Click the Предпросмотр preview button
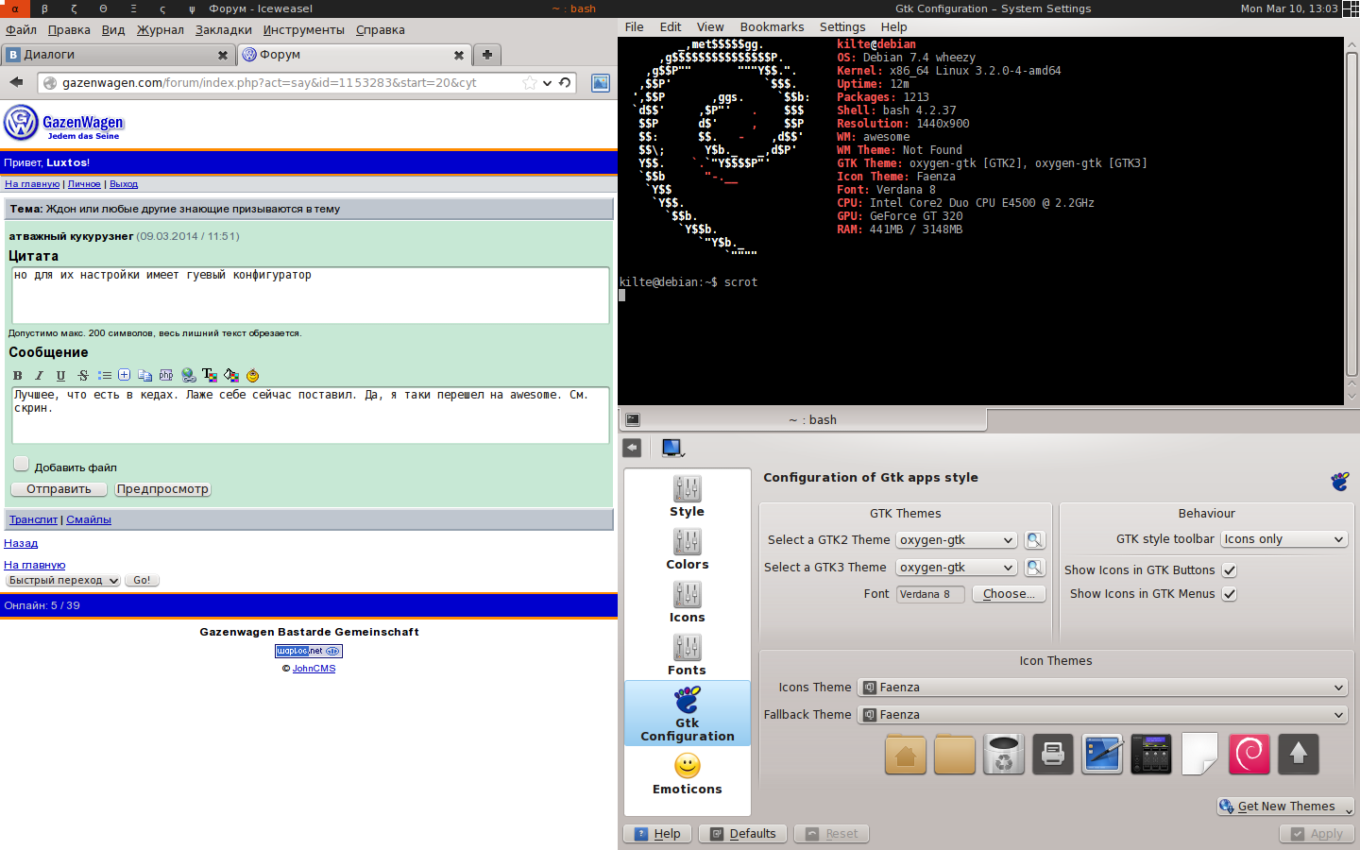This screenshot has height=850, width=1360. click(162, 489)
